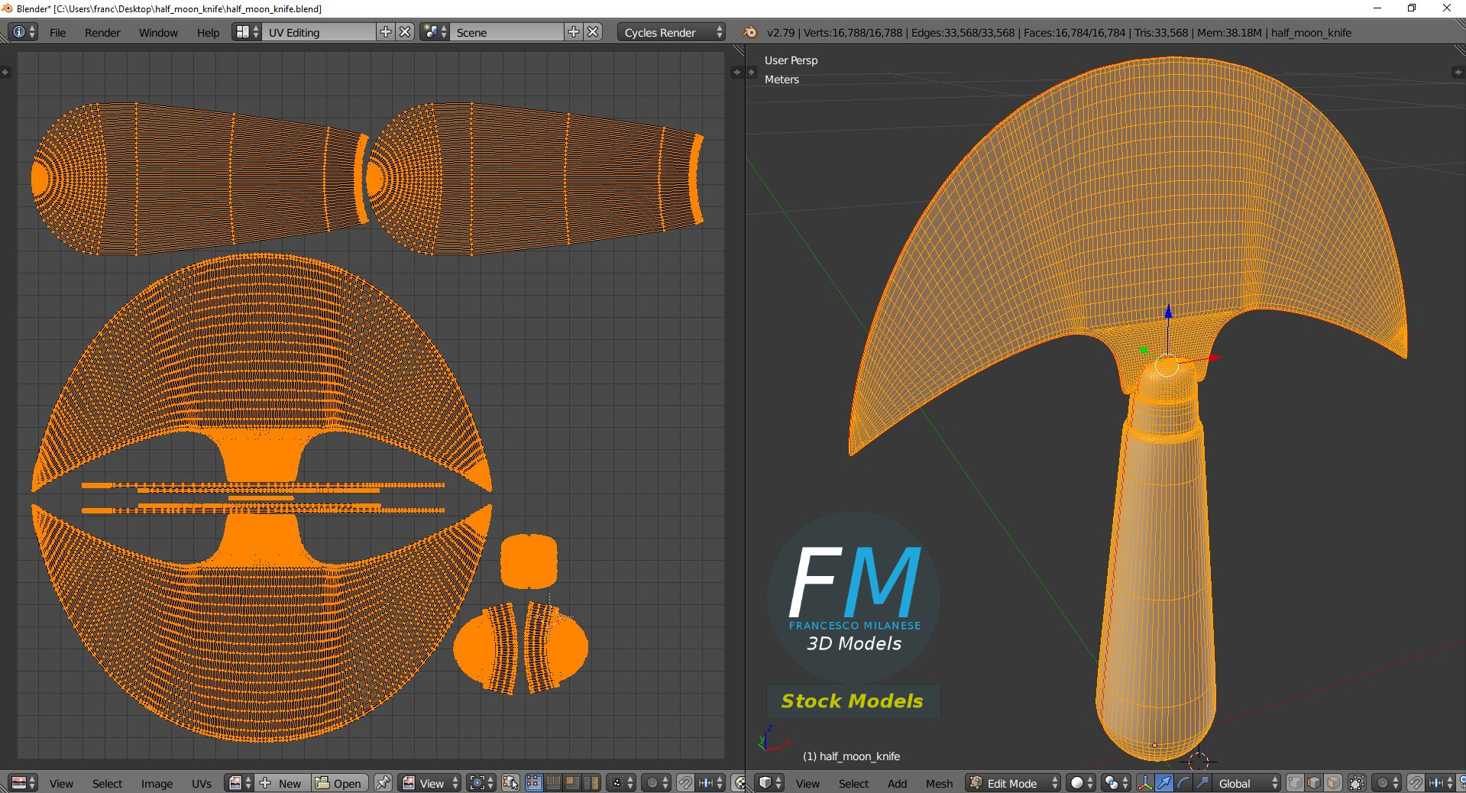Click the Blender logo in the info header
Screen dimensions: 1466x793
[x=750, y=32]
